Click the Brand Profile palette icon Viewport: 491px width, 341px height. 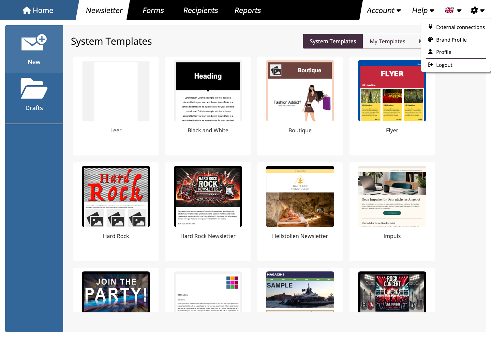(430, 40)
